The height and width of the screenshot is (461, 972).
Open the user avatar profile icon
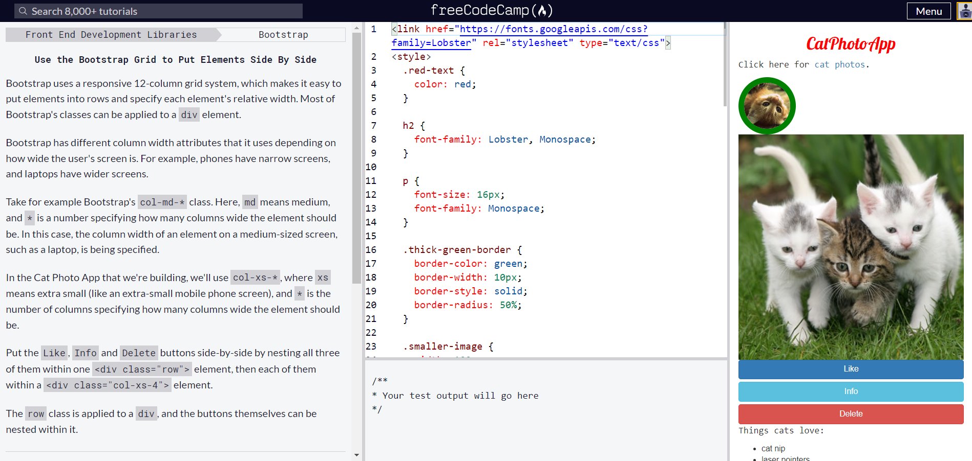pyautogui.click(x=965, y=11)
